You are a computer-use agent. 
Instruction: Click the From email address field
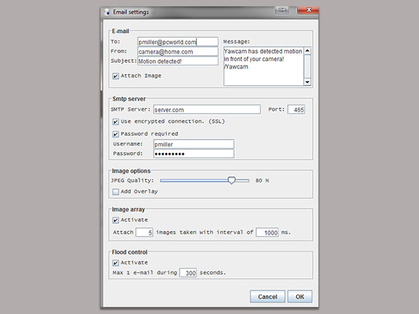click(x=177, y=52)
